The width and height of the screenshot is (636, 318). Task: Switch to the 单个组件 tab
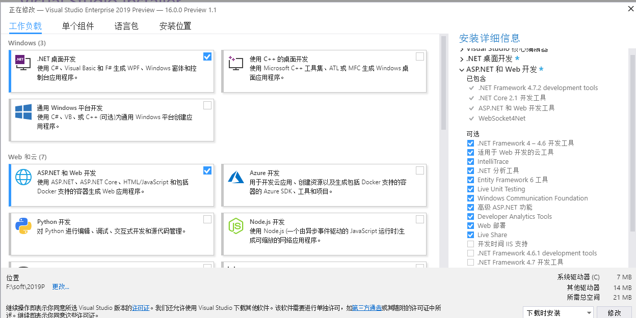click(x=78, y=26)
